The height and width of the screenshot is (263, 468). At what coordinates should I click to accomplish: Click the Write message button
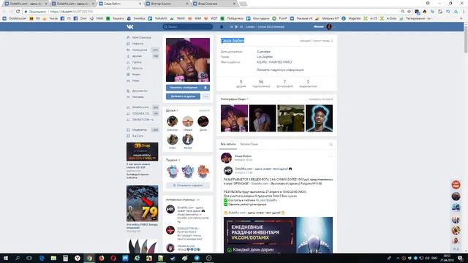(x=184, y=88)
